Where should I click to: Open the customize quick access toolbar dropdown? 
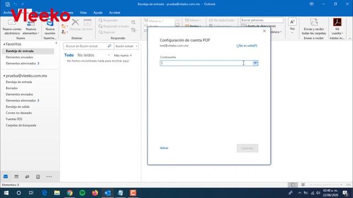[x=23, y=4]
